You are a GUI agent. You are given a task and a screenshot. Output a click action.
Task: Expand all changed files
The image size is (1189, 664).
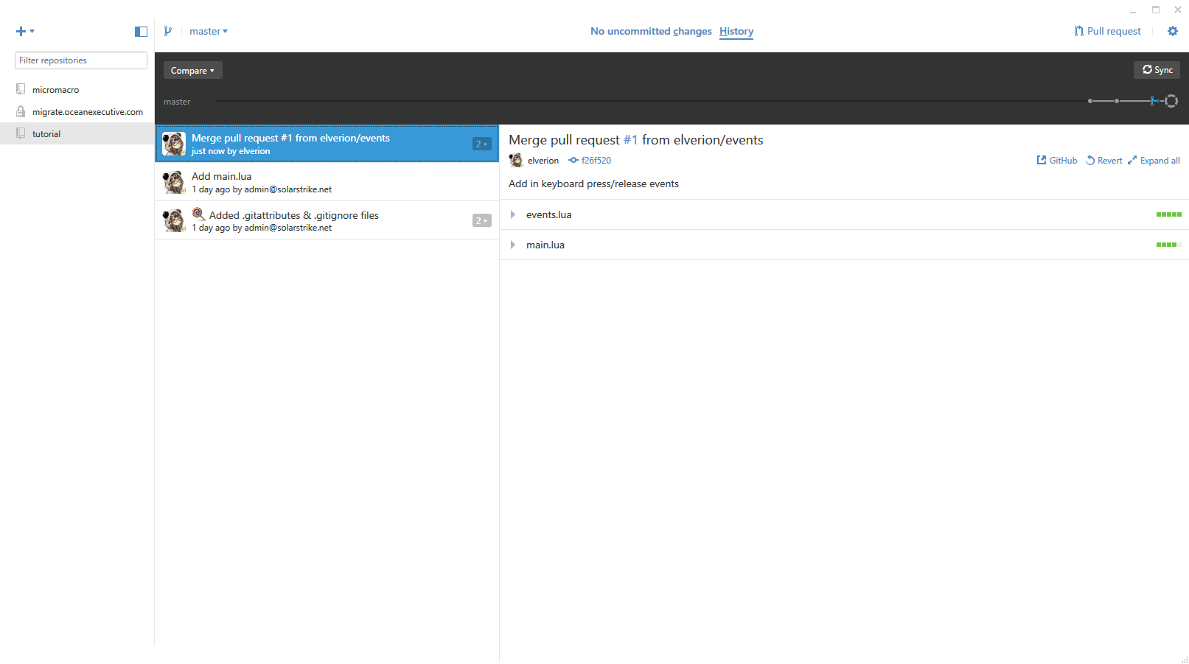tap(1154, 161)
